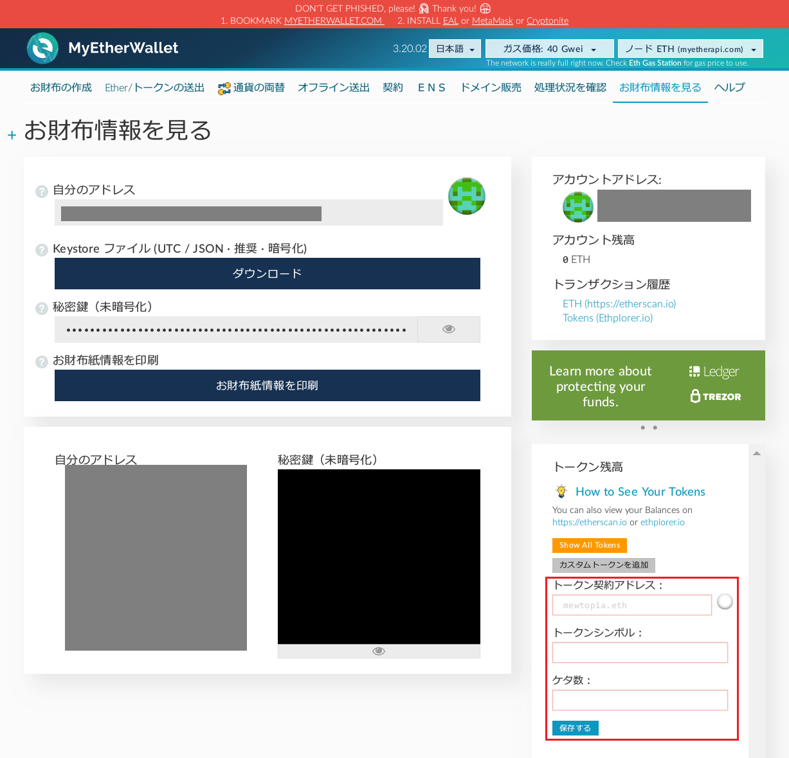
Task: Reveal the private key with the eye toggle
Action: coord(449,329)
